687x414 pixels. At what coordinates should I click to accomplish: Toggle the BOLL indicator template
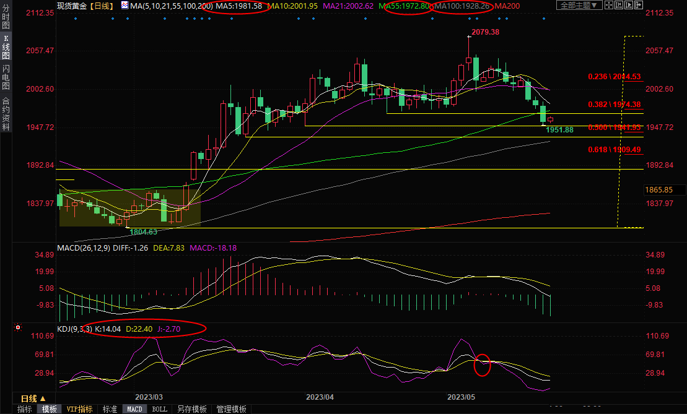159,409
